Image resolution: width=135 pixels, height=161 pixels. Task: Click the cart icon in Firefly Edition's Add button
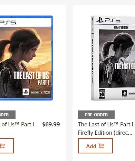102,146
